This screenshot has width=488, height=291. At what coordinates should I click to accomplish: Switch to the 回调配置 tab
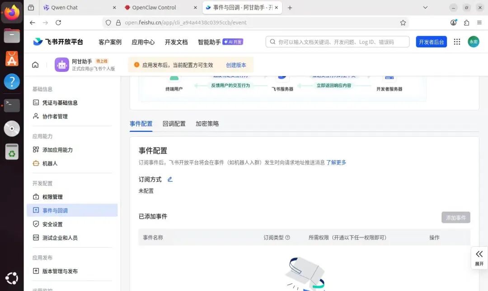click(x=174, y=123)
